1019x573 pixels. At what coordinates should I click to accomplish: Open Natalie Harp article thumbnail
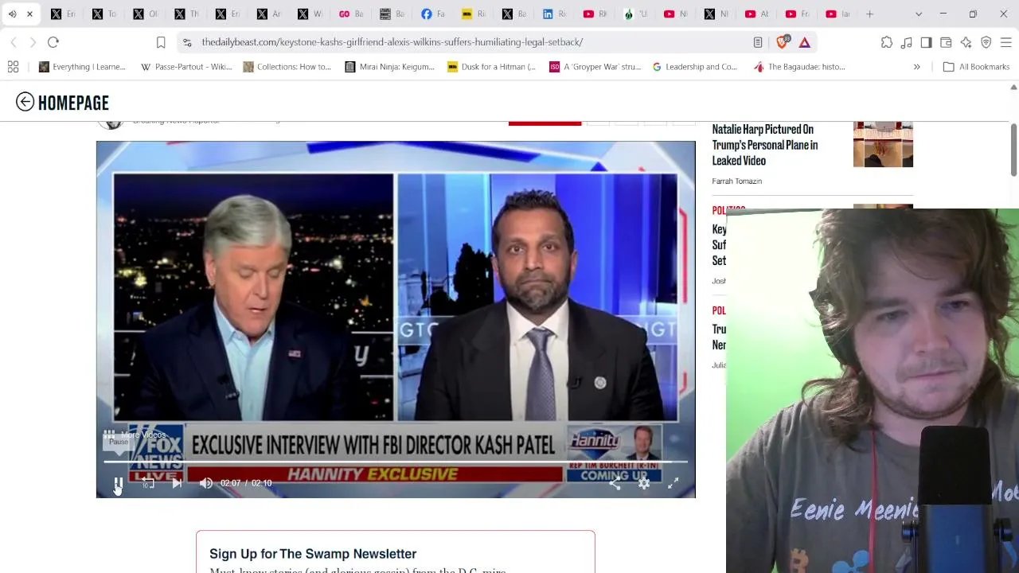pyautogui.click(x=883, y=144)
